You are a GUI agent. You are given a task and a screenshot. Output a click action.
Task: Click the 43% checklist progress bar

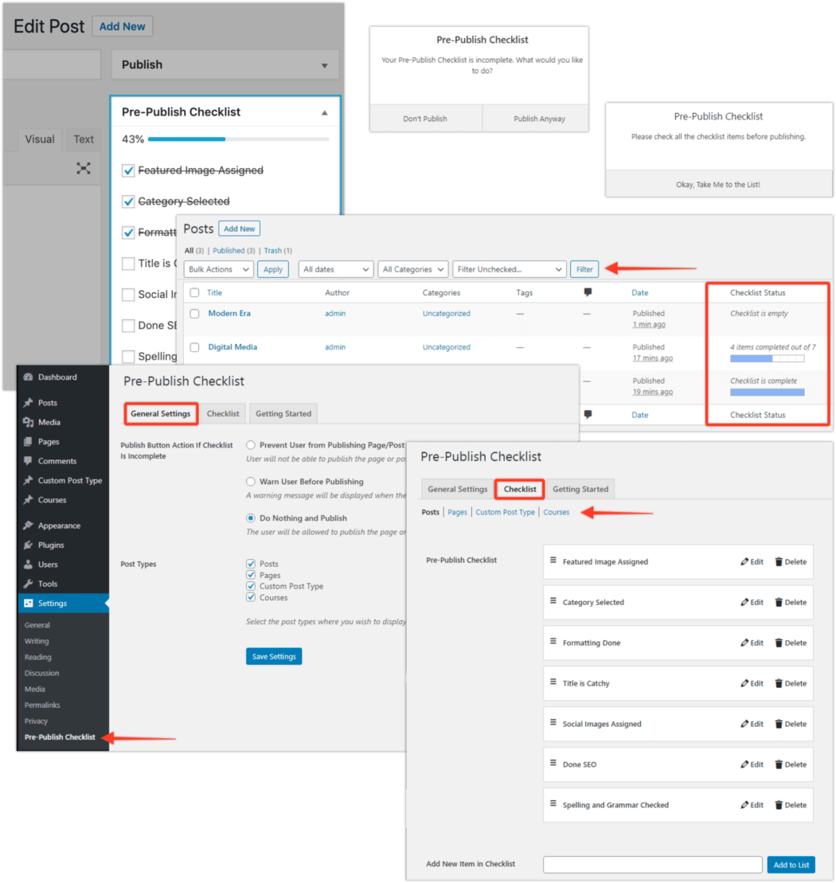coord(238,139)
